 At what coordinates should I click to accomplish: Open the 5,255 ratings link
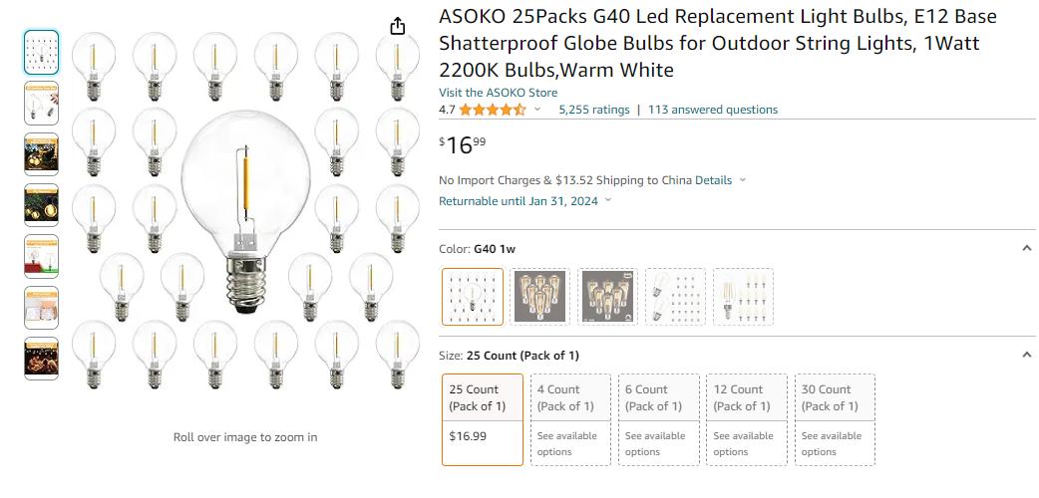(594, 110)
